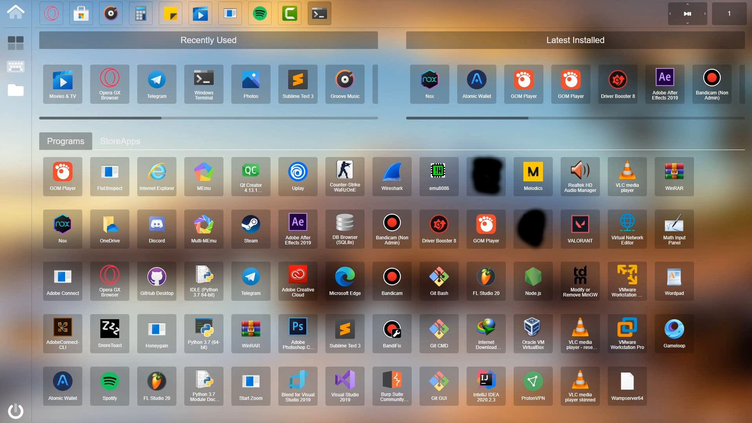This screenshot has width=752, height=423.
Task: Open Photos in Recently Used
Action: coord(251,84)
